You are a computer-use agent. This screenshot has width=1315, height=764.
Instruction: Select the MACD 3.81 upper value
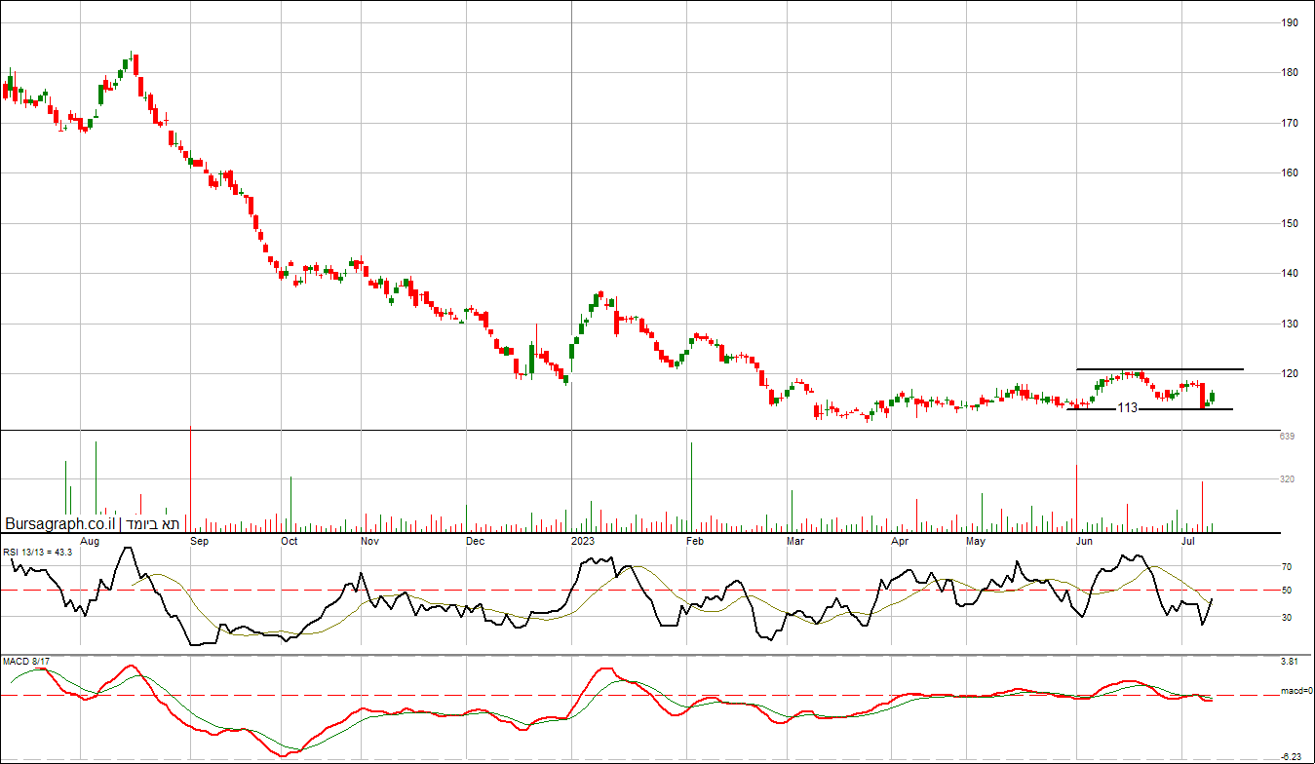point(1289,662)
